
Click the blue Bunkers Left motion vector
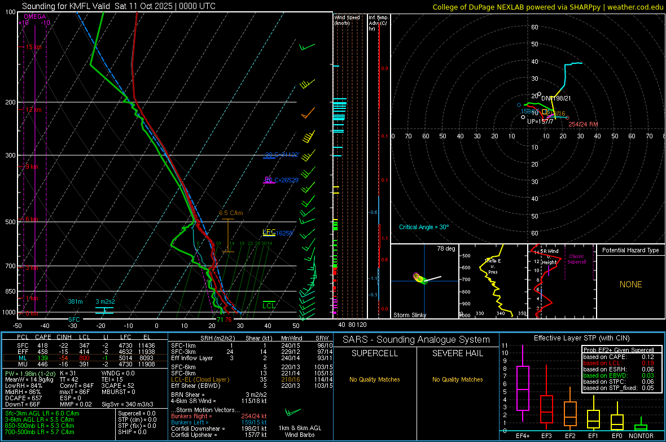click(219, 422)
